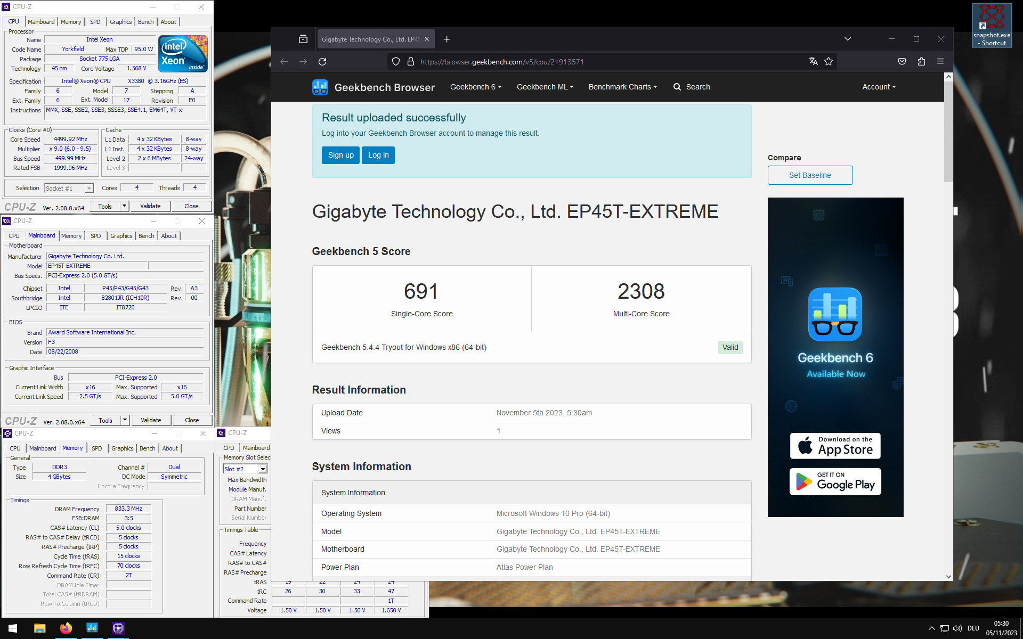This screenshot has height=639, width=1023.
Task: Click the translate page icon
Action: [813, 61]
